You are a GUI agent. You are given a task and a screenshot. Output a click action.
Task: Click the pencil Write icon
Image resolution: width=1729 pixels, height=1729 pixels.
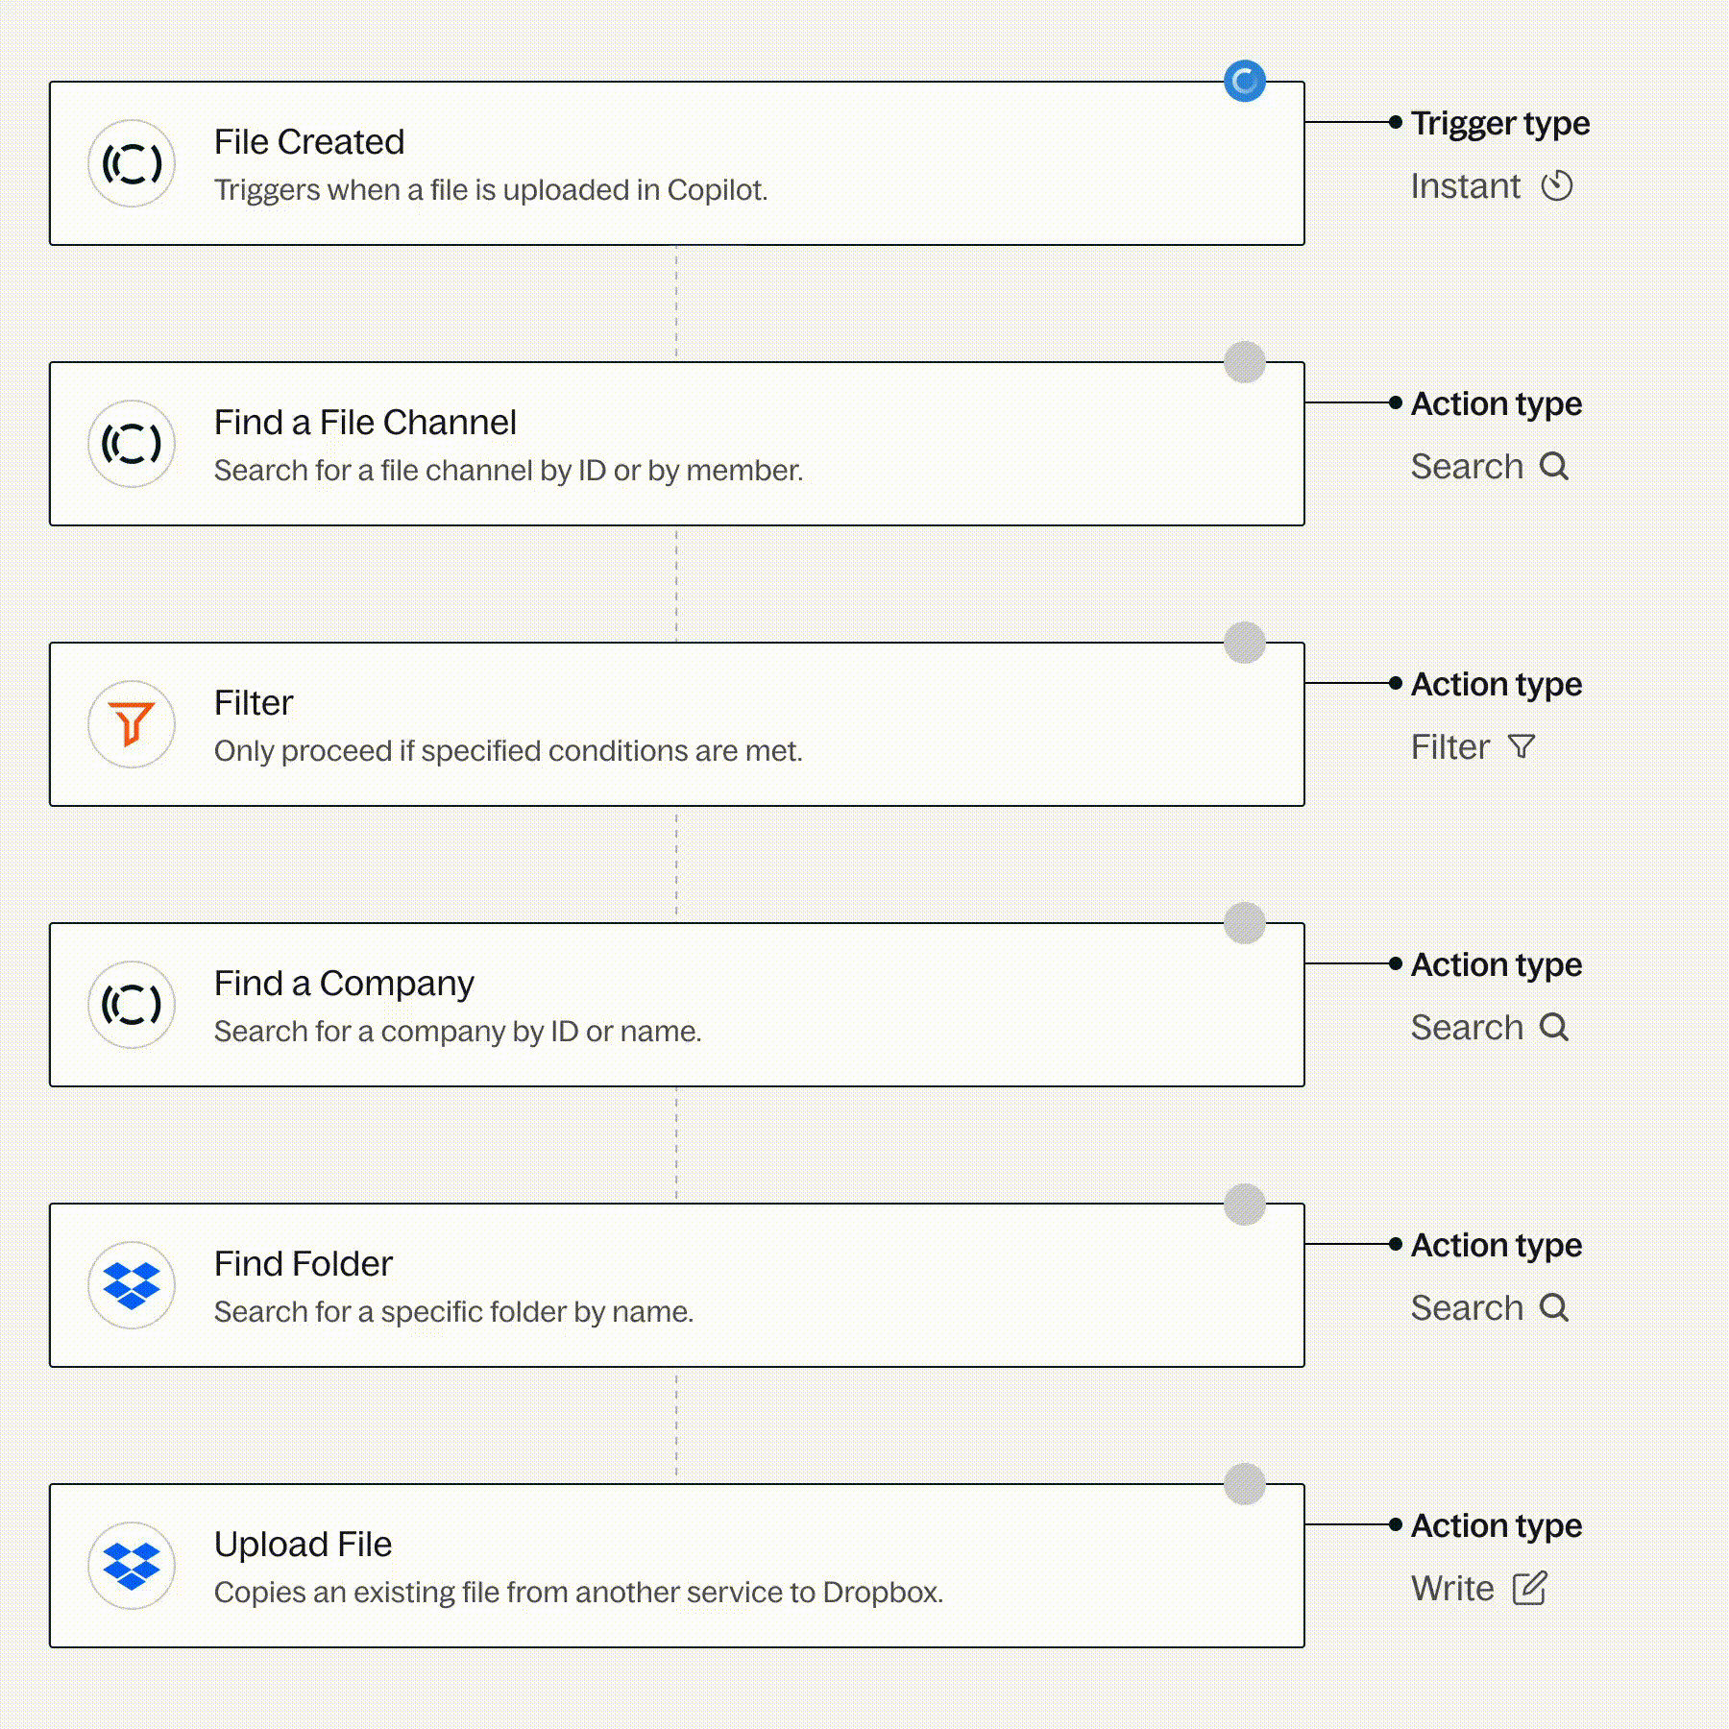tap(1529, 1588)
